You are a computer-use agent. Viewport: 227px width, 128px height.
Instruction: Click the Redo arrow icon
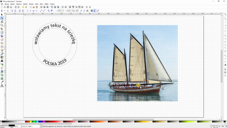coord(26,7)
